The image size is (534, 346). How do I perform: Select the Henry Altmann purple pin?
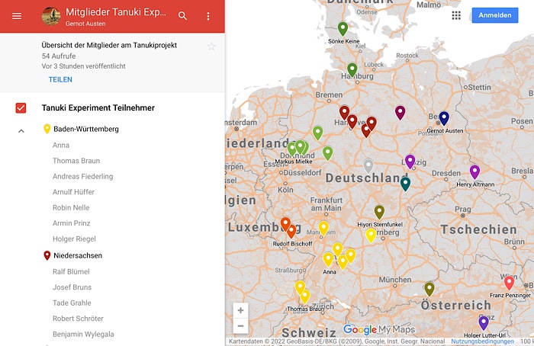point(474,171)
